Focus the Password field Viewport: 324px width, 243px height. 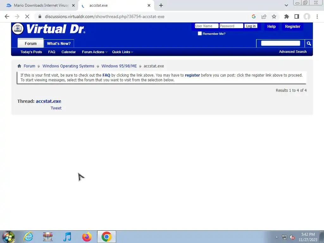coord(231,26)
